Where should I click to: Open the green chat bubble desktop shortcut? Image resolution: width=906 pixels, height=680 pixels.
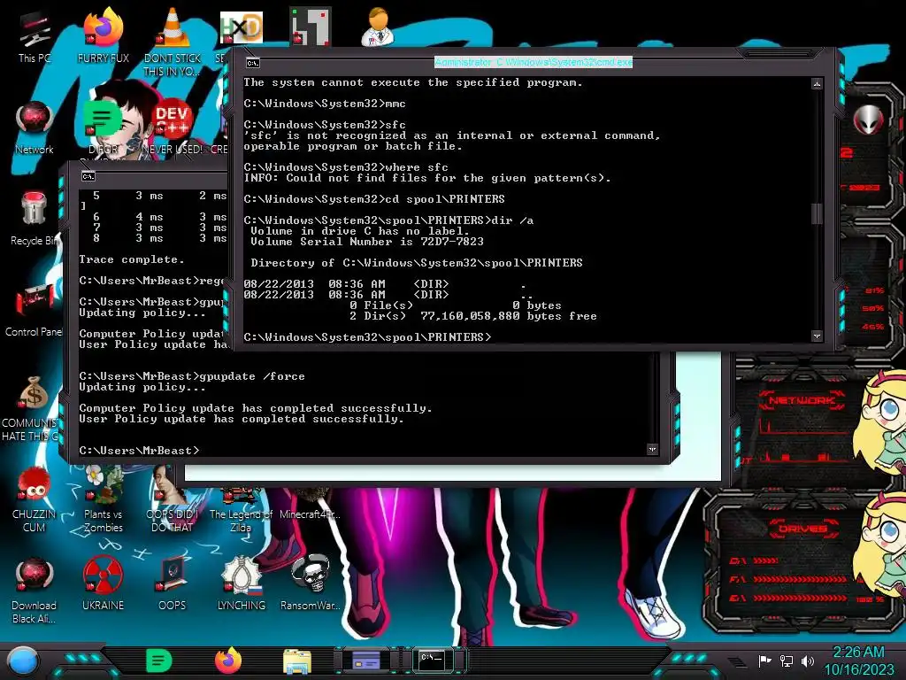coord(103,120)
